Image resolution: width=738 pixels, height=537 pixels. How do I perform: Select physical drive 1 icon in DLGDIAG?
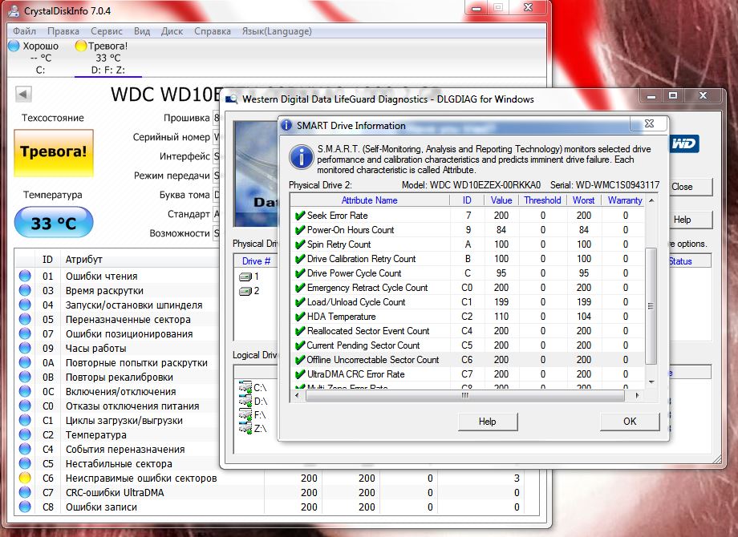pos(245,277)
